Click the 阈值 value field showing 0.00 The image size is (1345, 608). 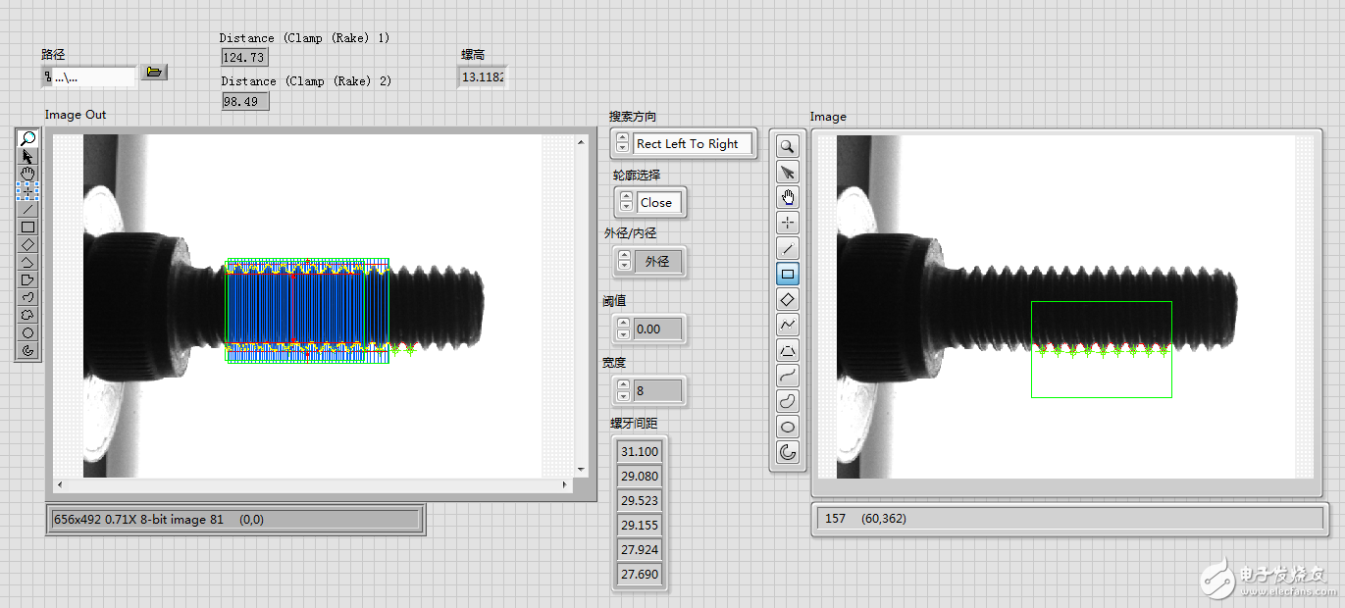(x=658, y=329)
